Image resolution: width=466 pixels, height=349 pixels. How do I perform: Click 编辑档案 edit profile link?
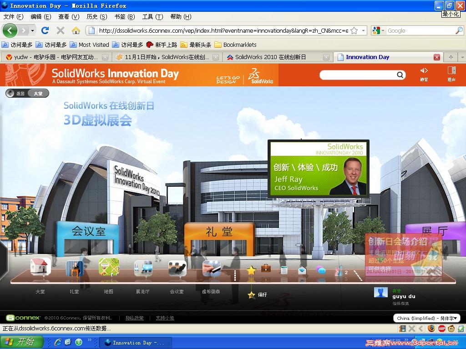click(x=400, y=304)
